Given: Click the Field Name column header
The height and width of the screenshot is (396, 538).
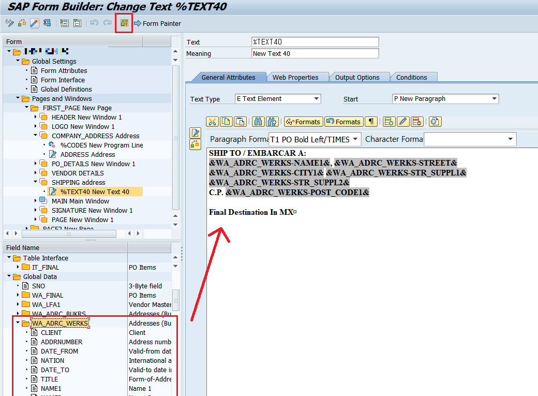Looking at the screenshot, I should click(x=65, y=247).
